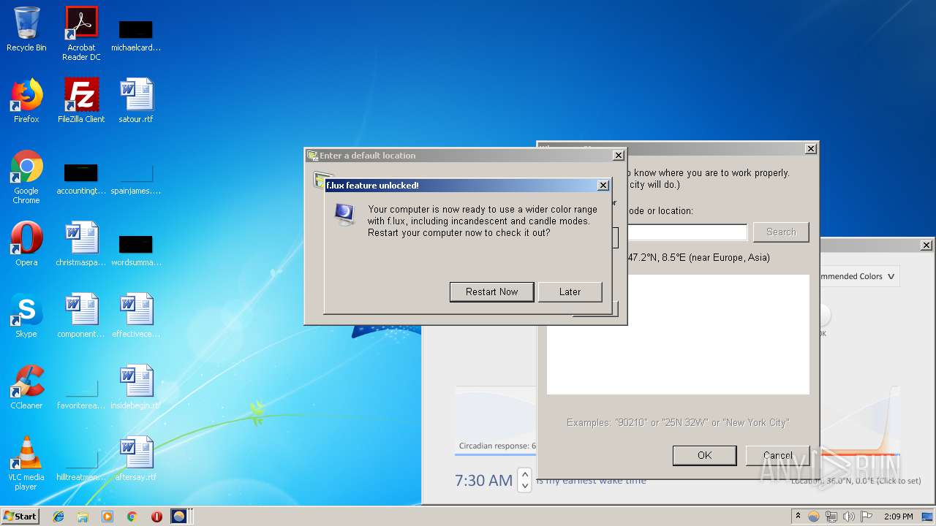
Task: Click the 2:09 PM system clock
Action: pos(898,517)
